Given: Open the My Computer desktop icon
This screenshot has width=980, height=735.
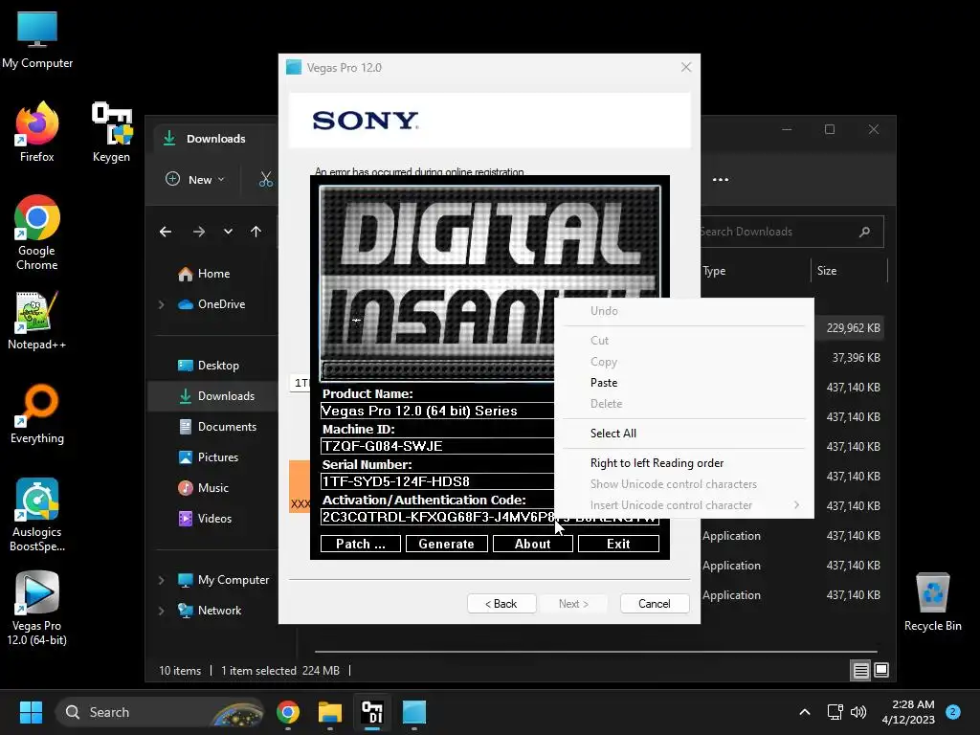Looking at the screenshot, I should pos(37,38).
